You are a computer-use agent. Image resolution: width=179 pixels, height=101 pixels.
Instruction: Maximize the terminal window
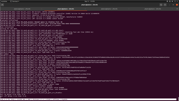(x=173, y=5)
